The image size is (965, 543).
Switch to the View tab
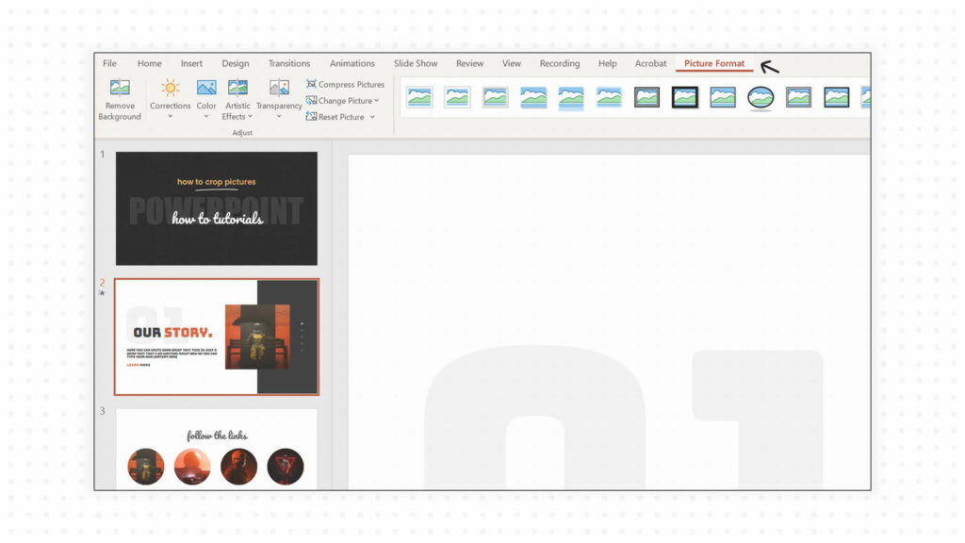click(512, 63)
